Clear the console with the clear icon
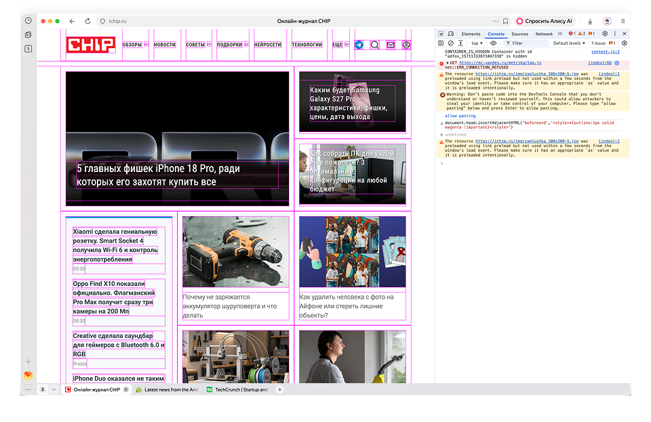 (451, 43)
